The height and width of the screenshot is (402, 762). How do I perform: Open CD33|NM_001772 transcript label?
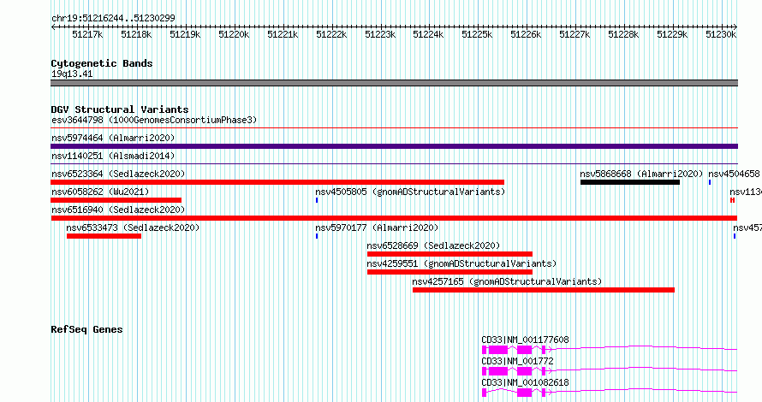click(517, 361)
